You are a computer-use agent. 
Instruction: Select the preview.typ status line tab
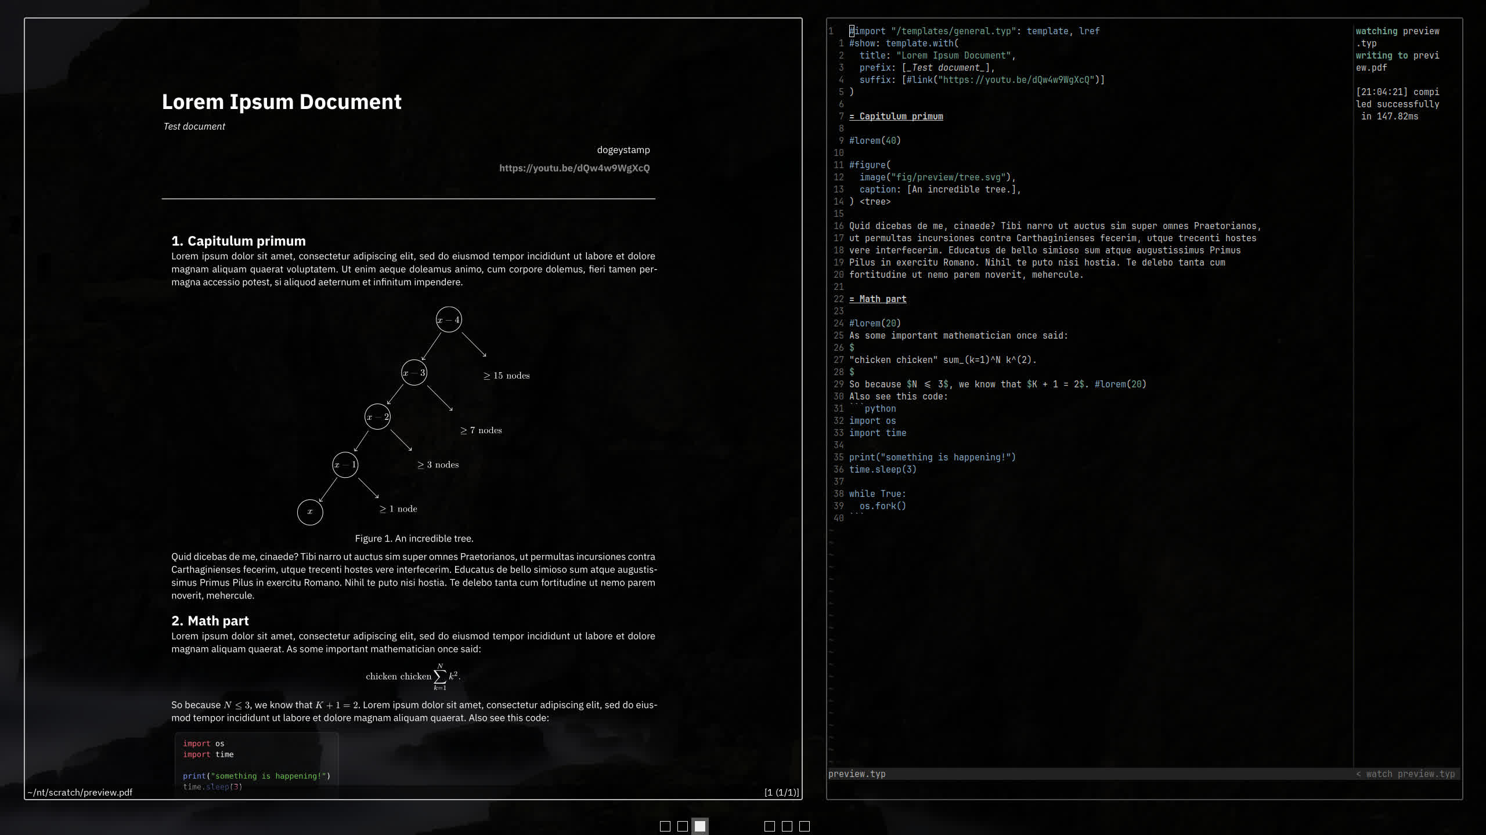857,774
